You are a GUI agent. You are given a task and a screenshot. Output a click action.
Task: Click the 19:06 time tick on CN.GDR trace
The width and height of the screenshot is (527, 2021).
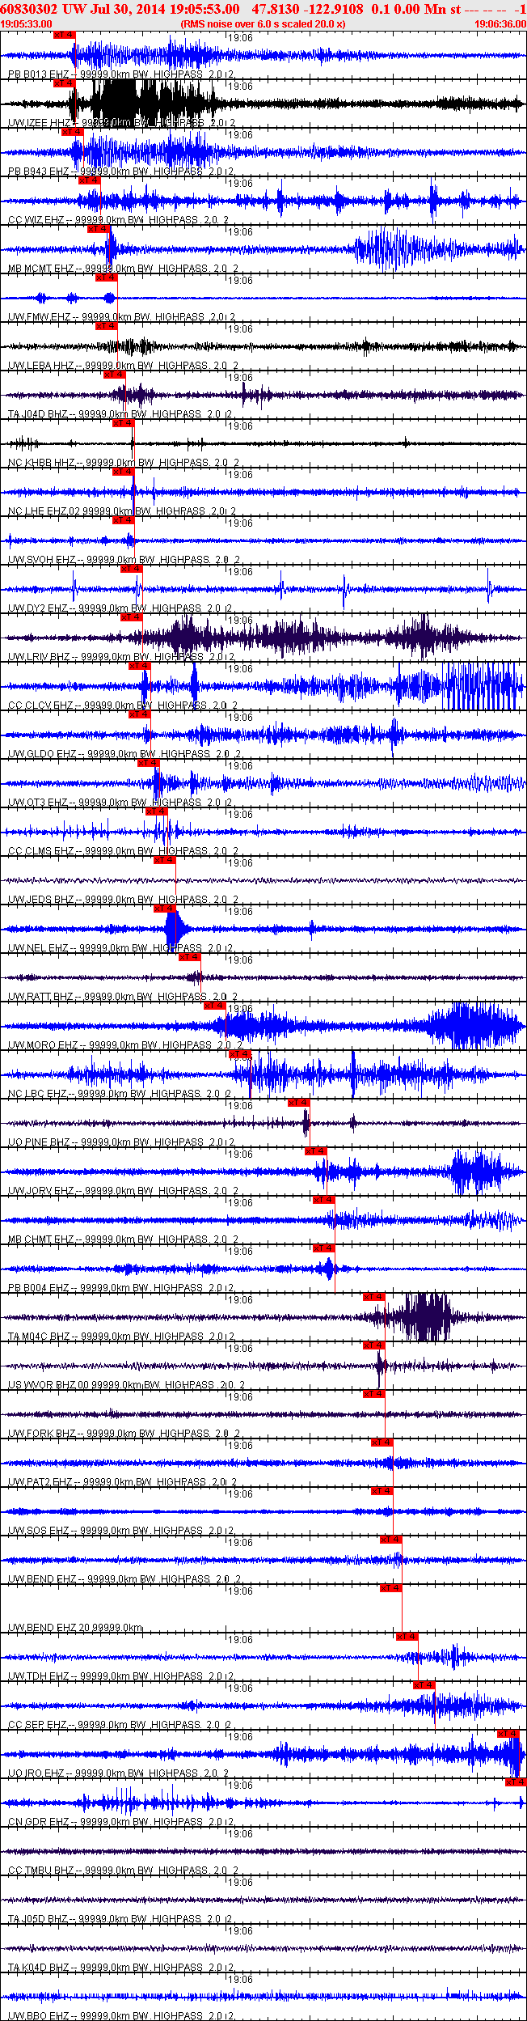(x=240, y=1786)
